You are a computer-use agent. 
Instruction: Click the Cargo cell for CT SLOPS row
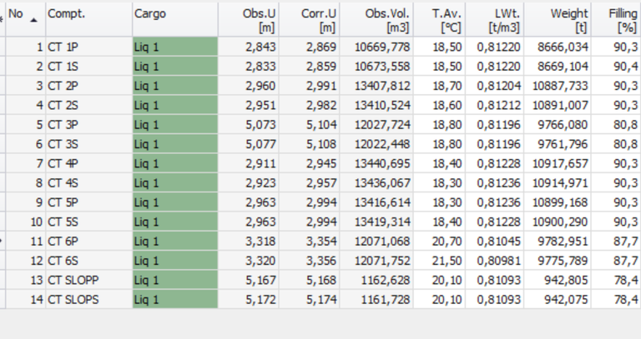[174, 299]
